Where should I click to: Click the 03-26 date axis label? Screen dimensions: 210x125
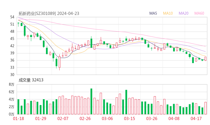click(x=152, y=118)
